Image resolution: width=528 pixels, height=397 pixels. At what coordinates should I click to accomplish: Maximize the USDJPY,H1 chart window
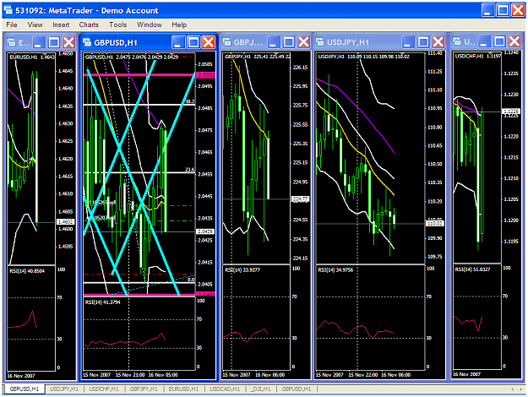(x=423, y=41)
